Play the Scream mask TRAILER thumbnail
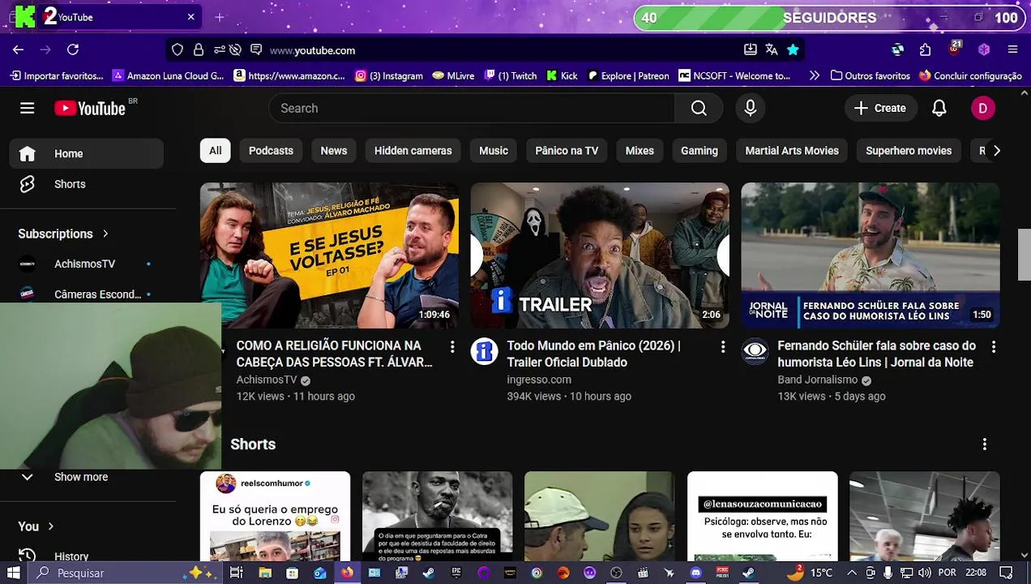Image resolution: width=1031 pixels, height=584 pixels. [x=600, y=255]
